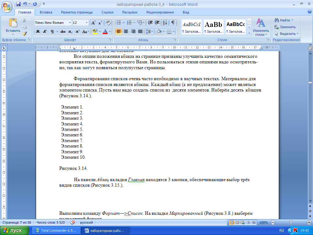Toggle strikethrough (abc) formatting
Image resolution: width=313 pixels, height=235 pixels.
coord(63,32)
